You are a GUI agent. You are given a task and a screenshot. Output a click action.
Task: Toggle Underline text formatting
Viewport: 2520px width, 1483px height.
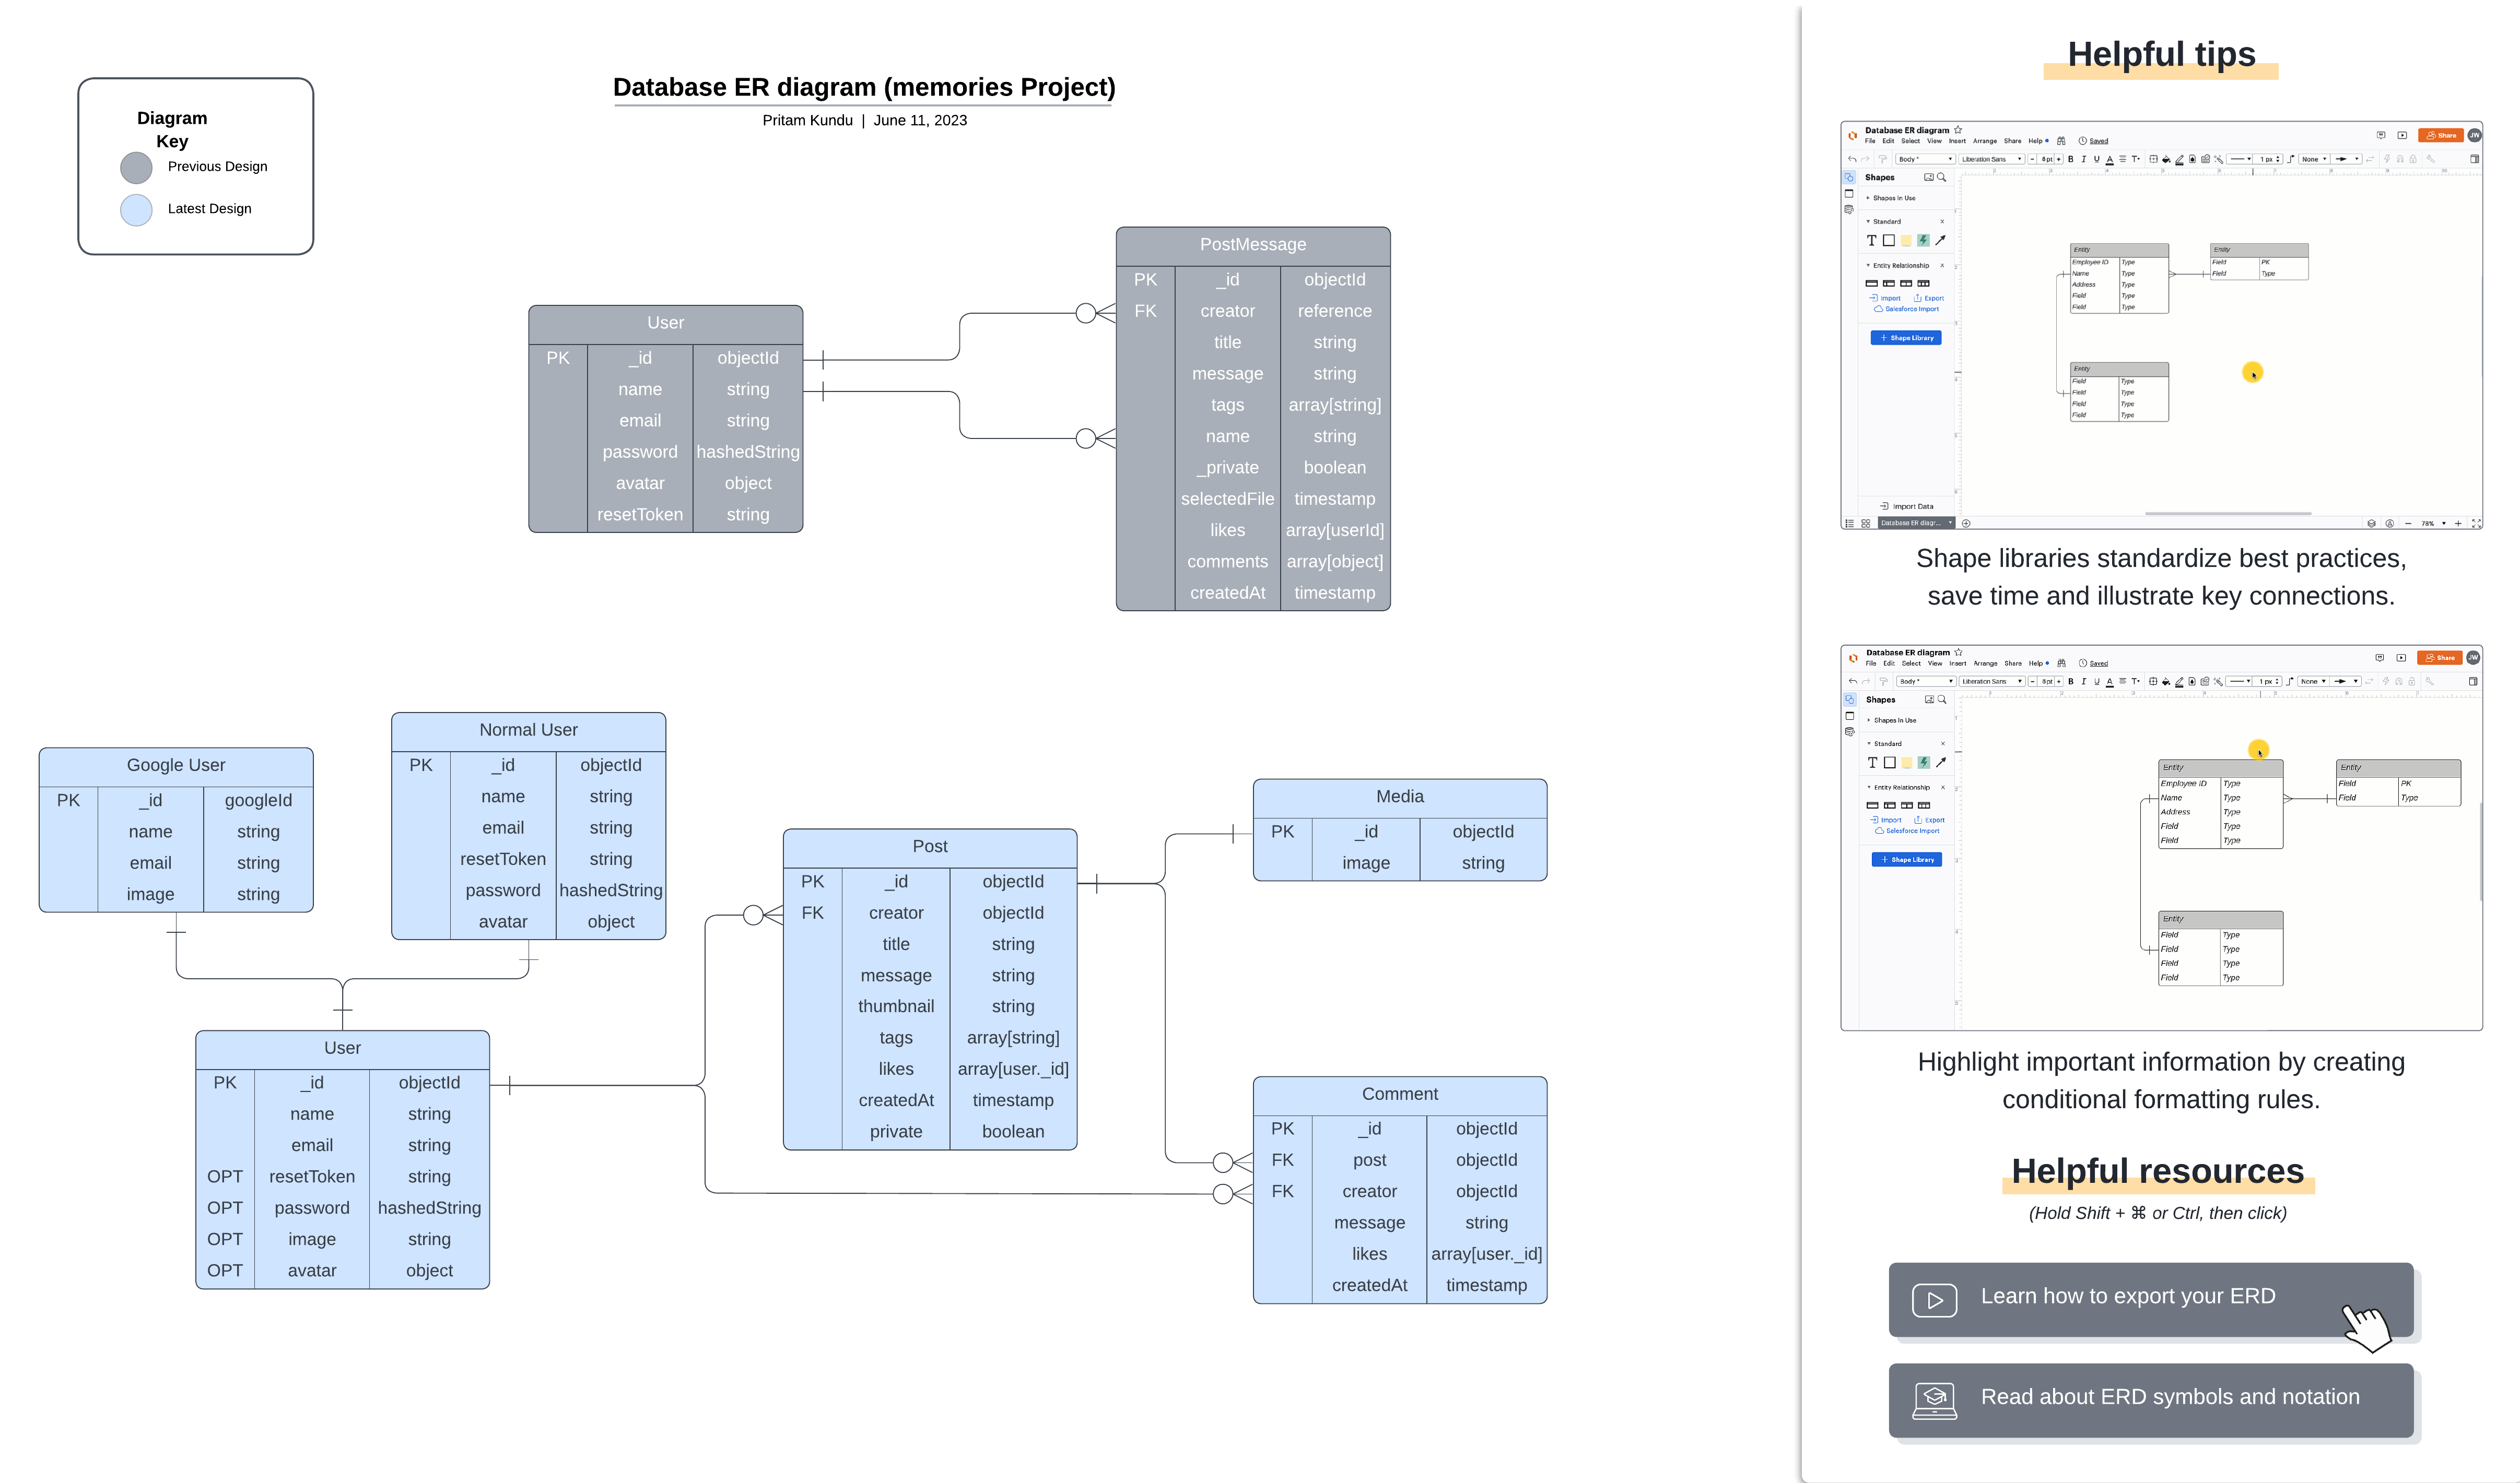click(2096, 159)
